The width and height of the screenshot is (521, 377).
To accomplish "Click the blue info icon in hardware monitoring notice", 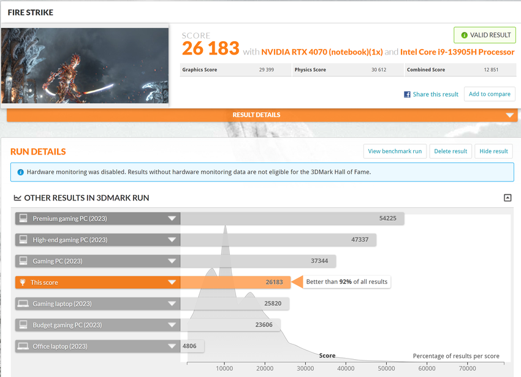I will coord(19,172).
